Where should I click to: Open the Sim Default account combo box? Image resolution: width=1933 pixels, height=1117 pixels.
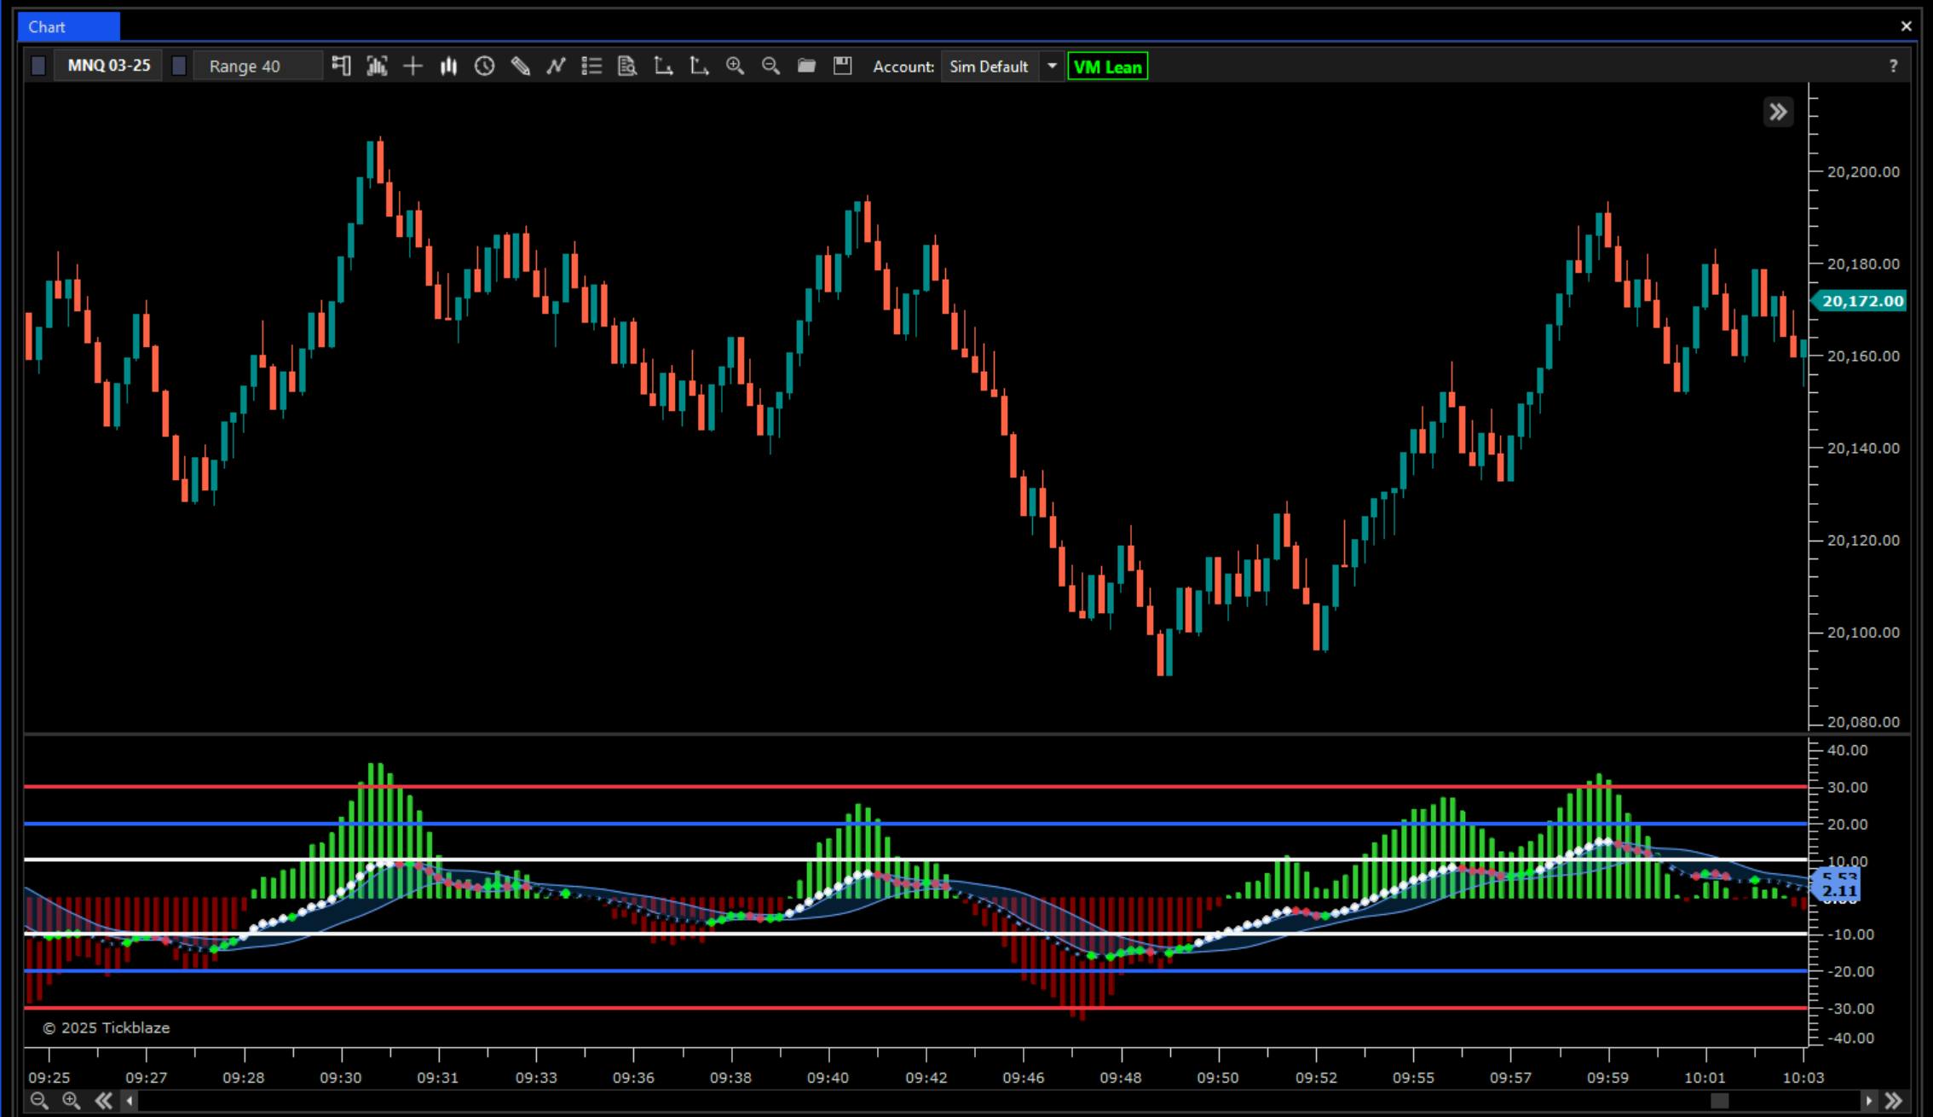(989, 67)
